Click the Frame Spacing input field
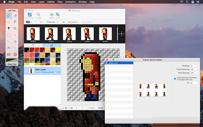This screenshot has height=127, width=203. point(194,69)
